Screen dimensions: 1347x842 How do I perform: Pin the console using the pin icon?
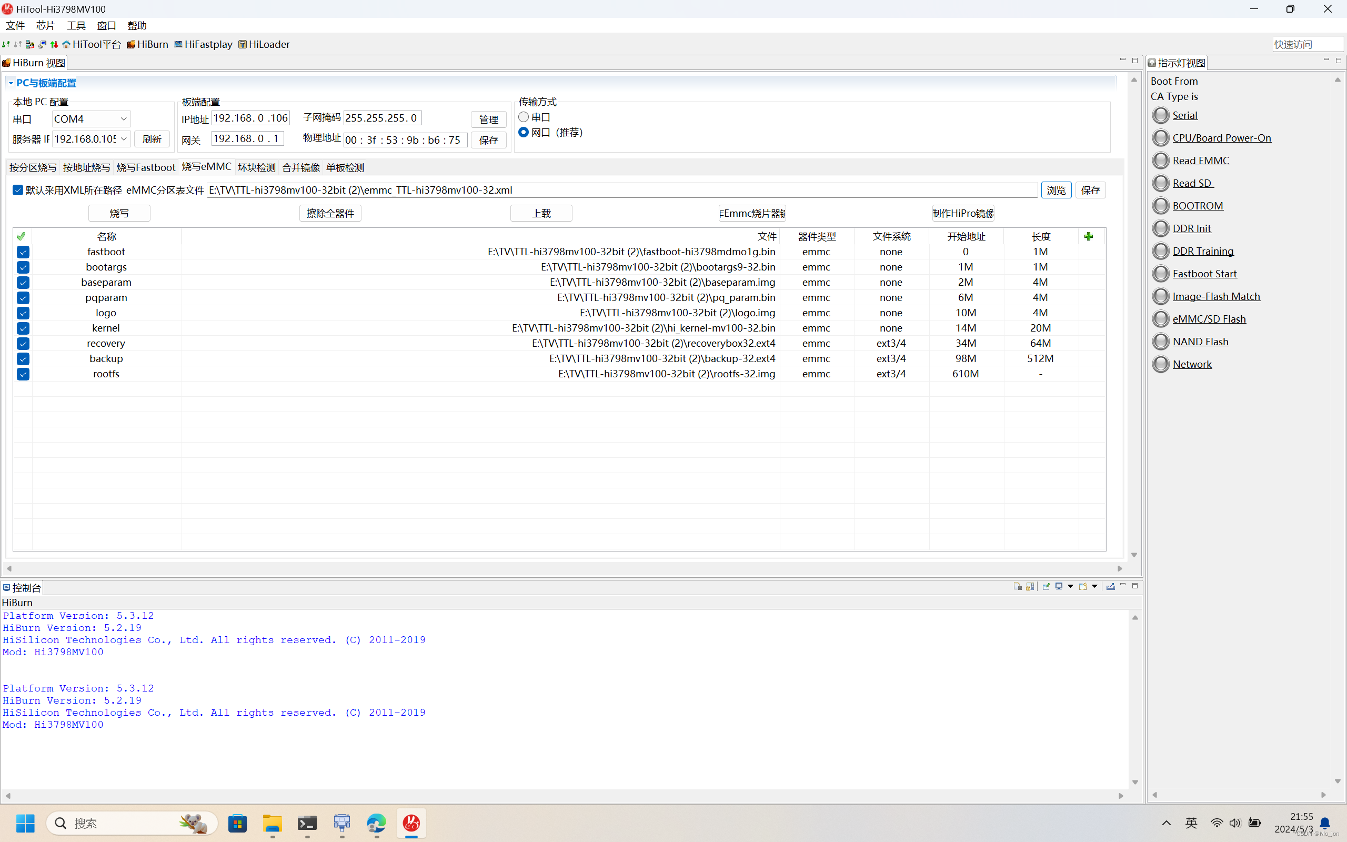1046,586
